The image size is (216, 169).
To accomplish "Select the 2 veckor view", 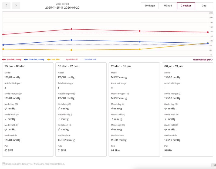I will click(186, 6).
